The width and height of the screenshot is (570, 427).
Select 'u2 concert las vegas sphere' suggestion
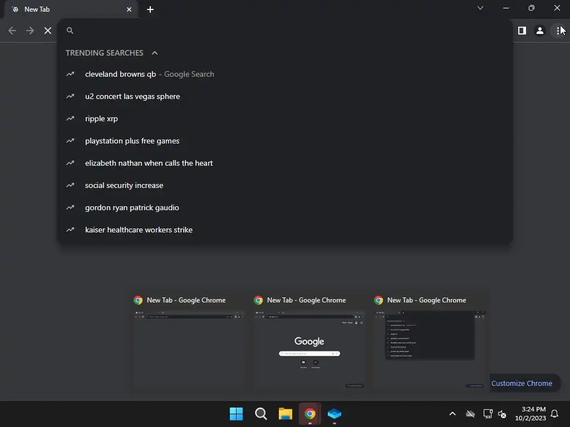click(286, 96)
